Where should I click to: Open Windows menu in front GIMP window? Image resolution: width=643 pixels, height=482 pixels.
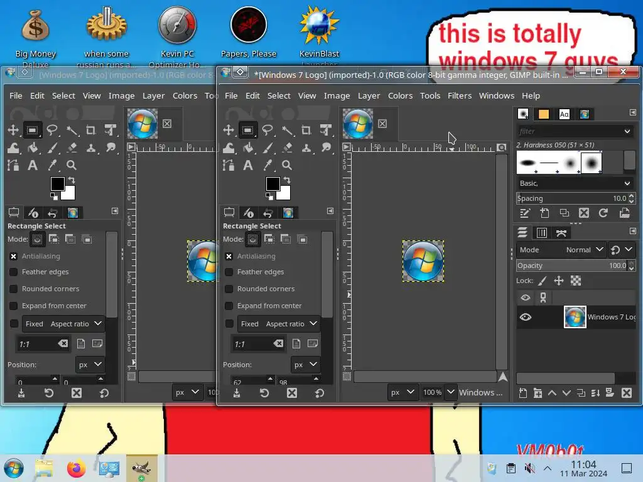coord(496,95)
